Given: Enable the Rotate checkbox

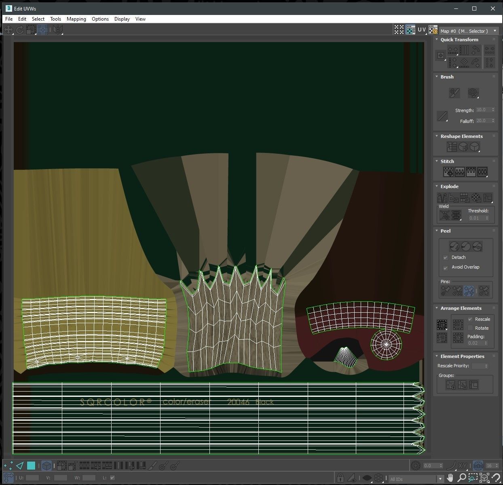Looking at the screenshot, I should coord(470,328).
